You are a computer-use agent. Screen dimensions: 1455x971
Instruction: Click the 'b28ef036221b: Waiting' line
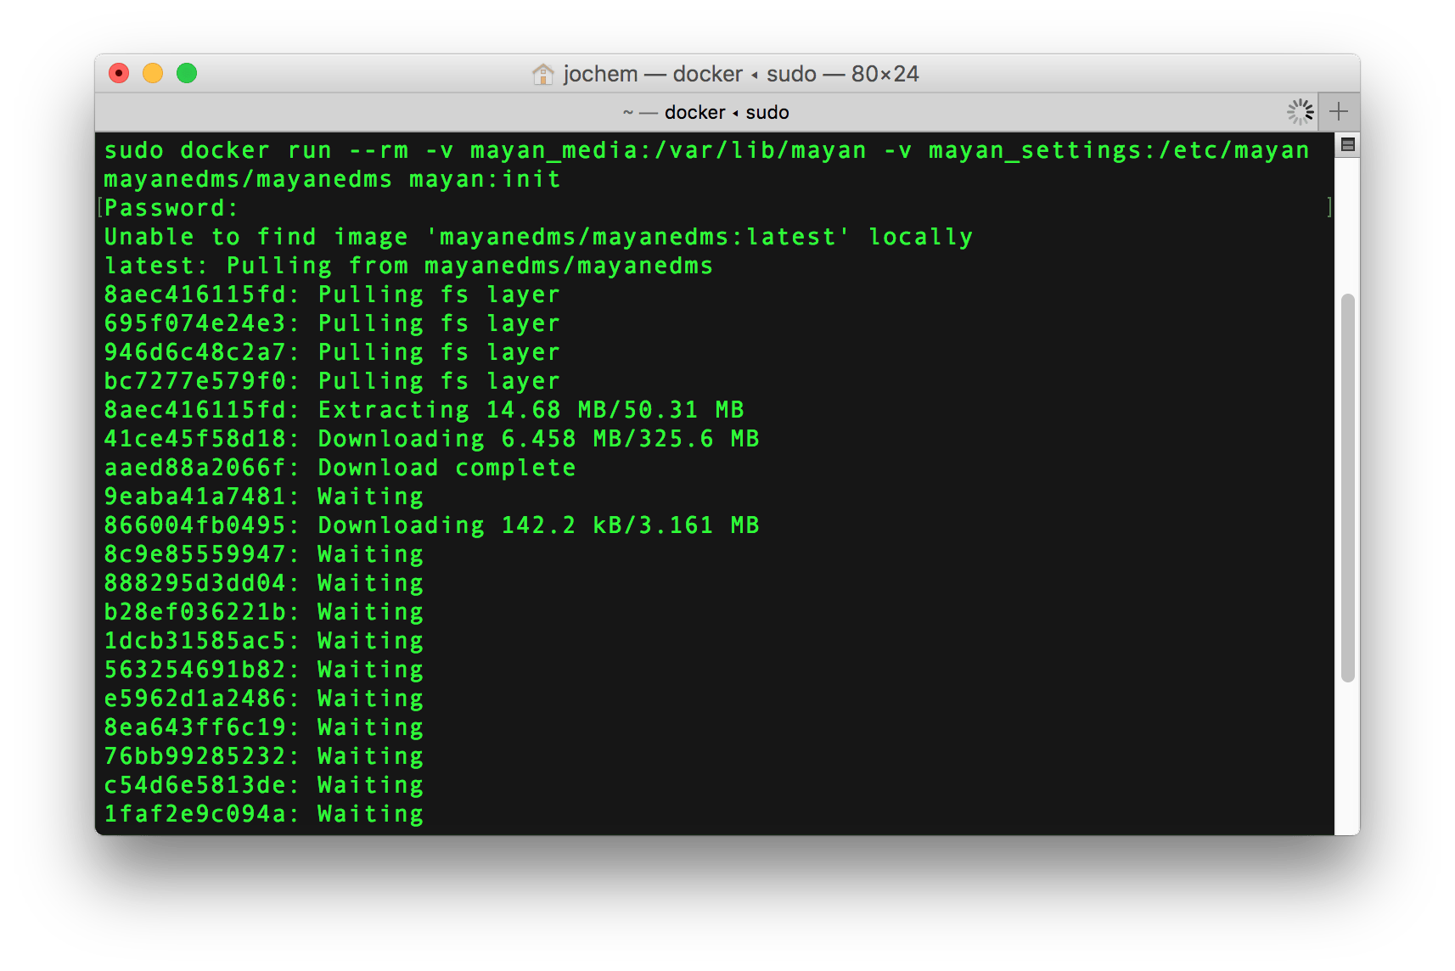(x=263, y=612)
